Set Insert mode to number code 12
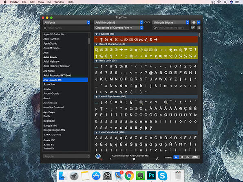This screenshot has height=182, width=243. [x=187, y=157]
